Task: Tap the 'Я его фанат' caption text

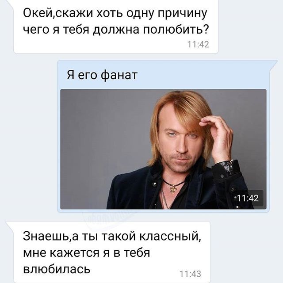Action: coord(102,75)
